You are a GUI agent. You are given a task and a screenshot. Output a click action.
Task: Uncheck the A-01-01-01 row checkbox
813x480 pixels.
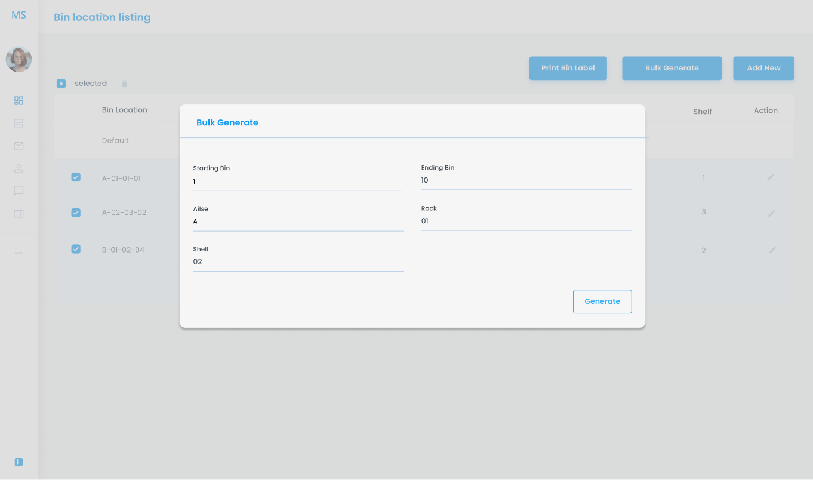(x=76, y=177)
